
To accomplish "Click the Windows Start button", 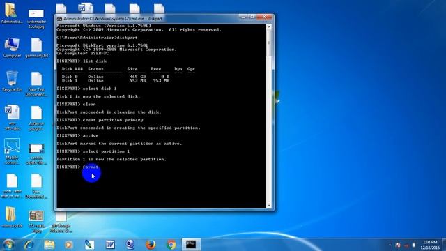I will click(8, 245).
